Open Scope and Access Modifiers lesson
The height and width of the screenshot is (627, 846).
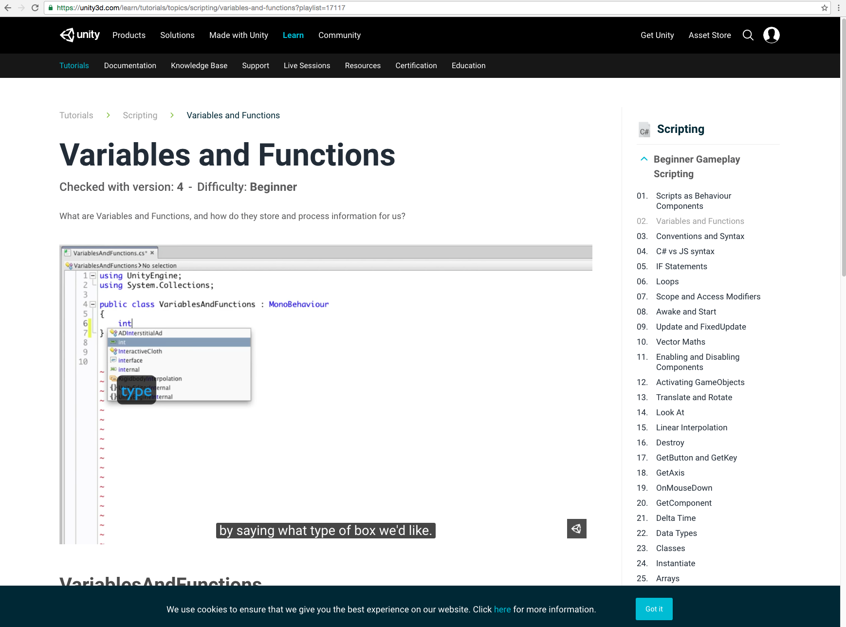708,296
